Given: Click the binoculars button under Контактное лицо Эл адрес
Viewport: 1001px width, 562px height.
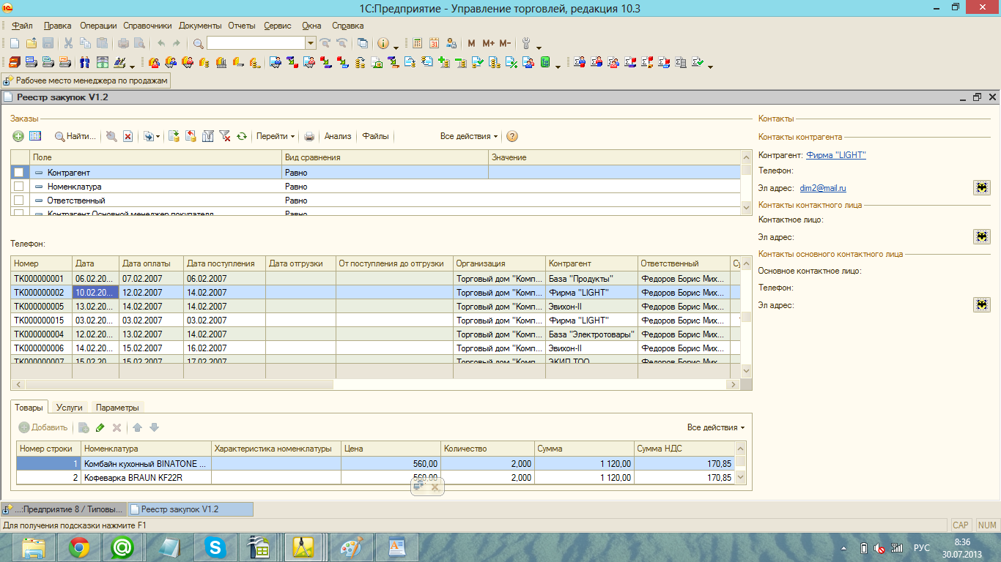Looking at the screenshot, I should coord(982,236).
